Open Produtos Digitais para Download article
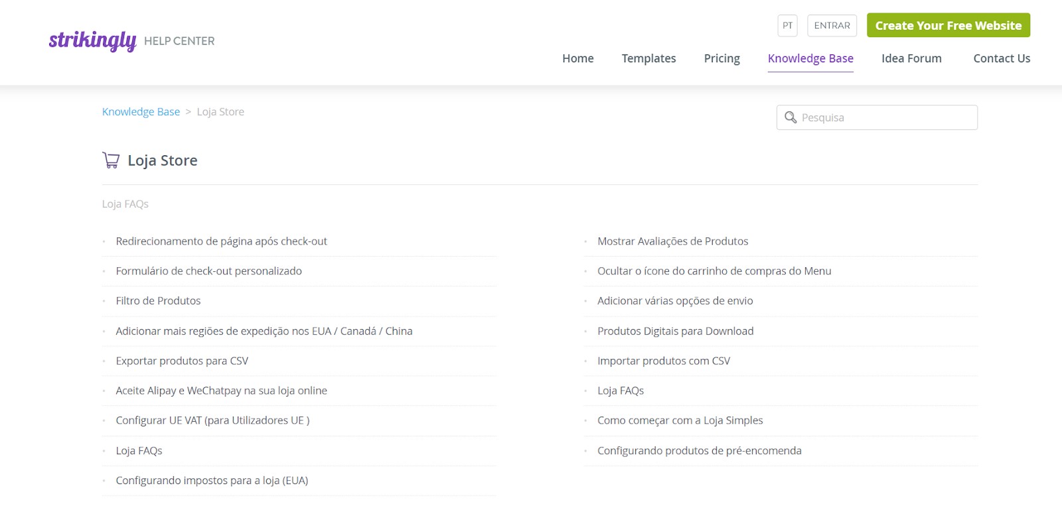 pyautogui.click(x=675, y=331)
